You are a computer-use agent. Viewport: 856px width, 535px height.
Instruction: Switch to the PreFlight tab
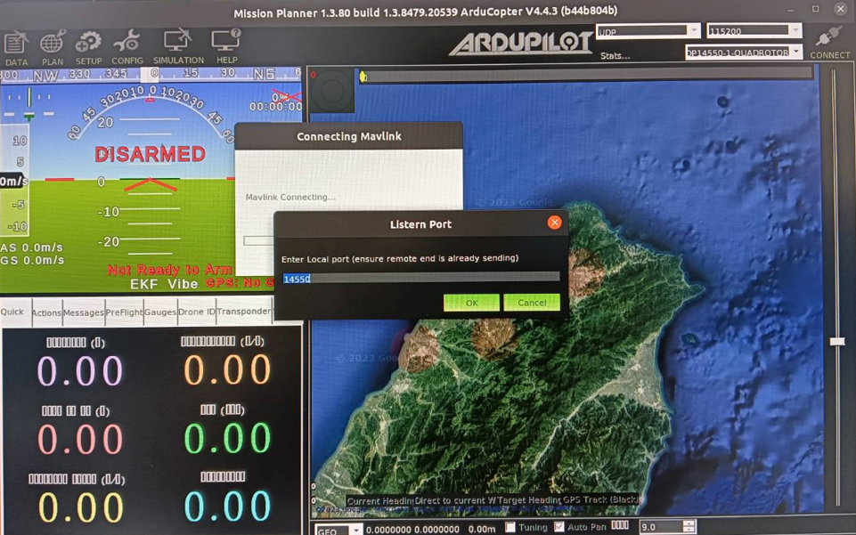[123, 312]
